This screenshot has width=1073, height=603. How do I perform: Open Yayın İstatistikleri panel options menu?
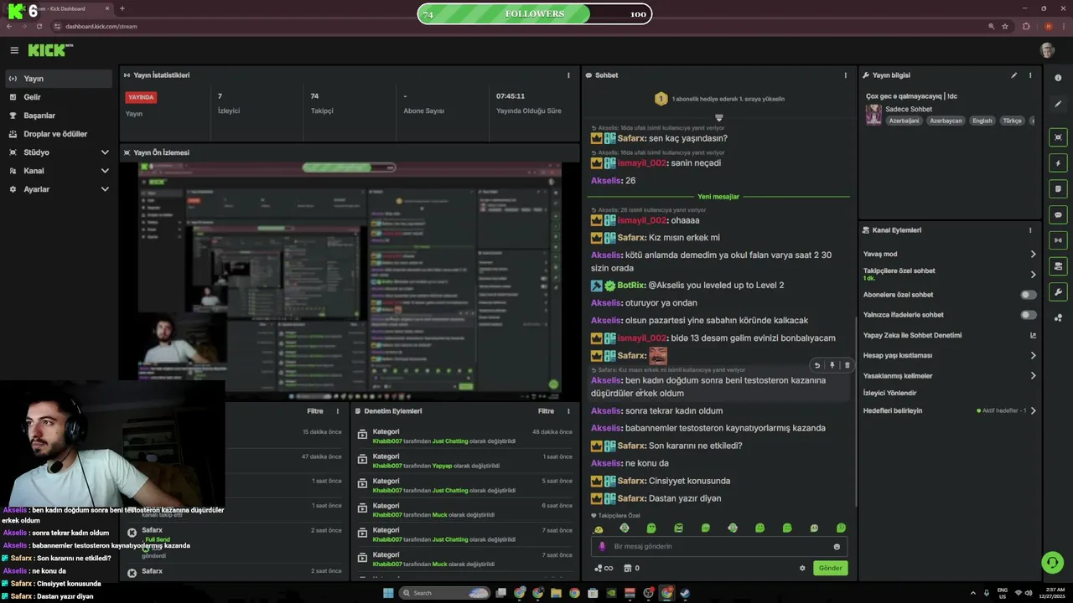(x=568, y=75)
